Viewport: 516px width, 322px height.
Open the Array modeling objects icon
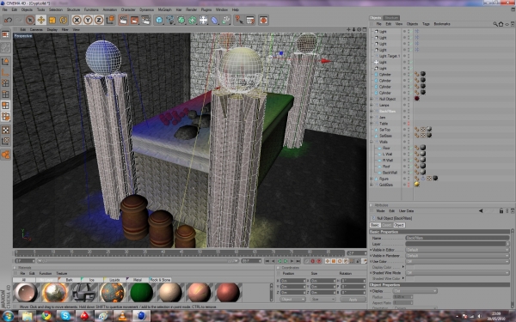click(x=193, y=20)
